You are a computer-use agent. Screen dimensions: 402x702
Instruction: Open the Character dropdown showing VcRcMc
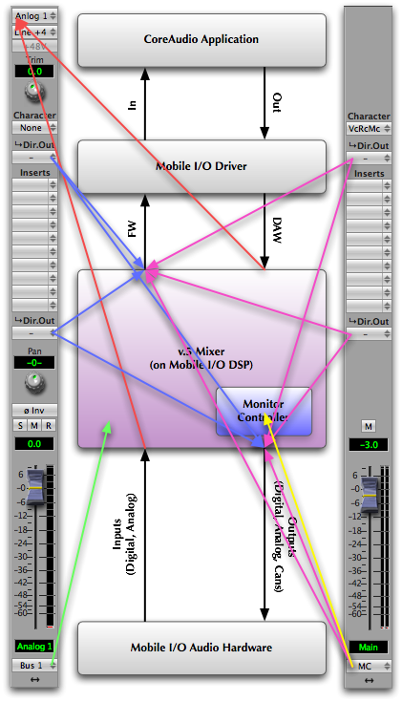coord(369,129)
